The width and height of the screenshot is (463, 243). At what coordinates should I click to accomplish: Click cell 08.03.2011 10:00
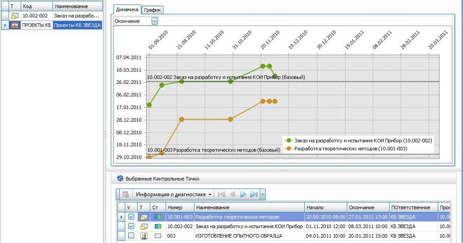tap(368, 226)
